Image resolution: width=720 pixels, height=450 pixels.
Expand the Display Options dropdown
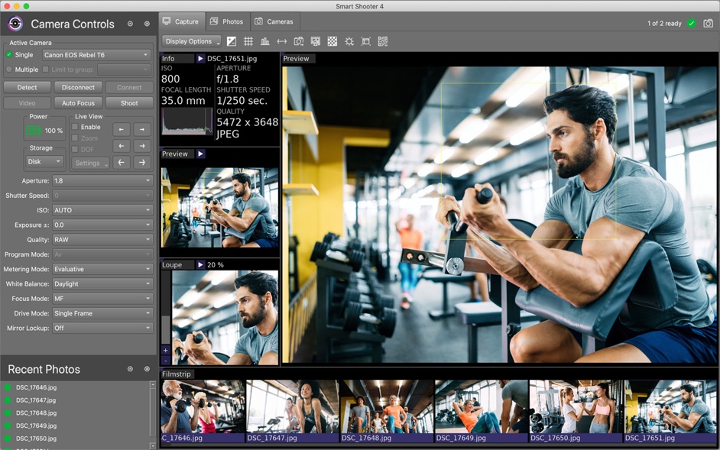coord(192,41)
